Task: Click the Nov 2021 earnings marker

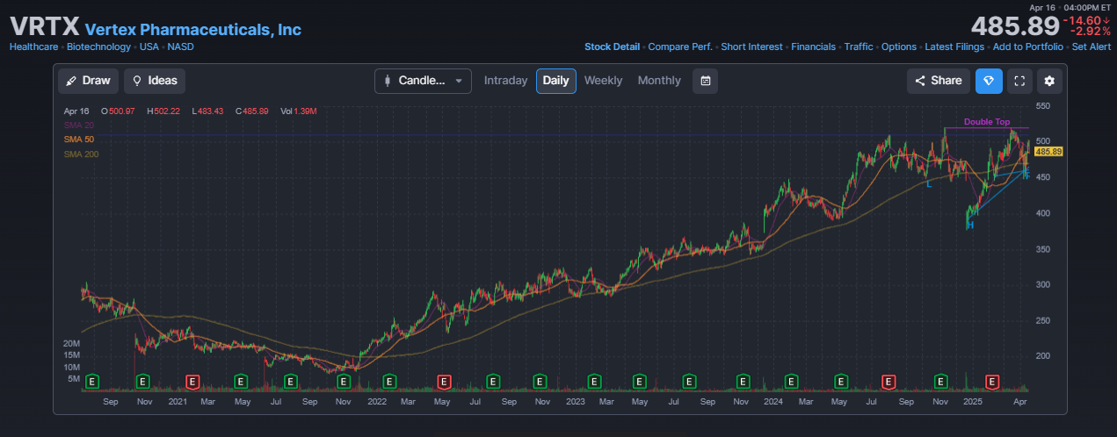Action: tap(344, 382)
